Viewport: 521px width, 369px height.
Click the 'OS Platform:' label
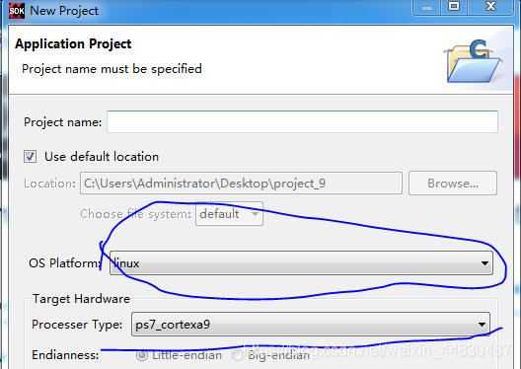(64, 263)
